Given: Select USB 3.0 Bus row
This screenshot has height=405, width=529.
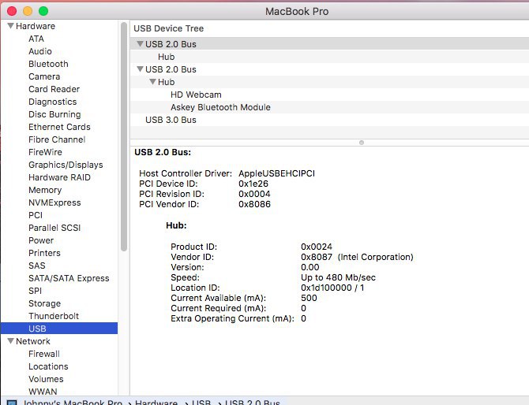Looking at the screenshot, I should click(x=329, y=120).
